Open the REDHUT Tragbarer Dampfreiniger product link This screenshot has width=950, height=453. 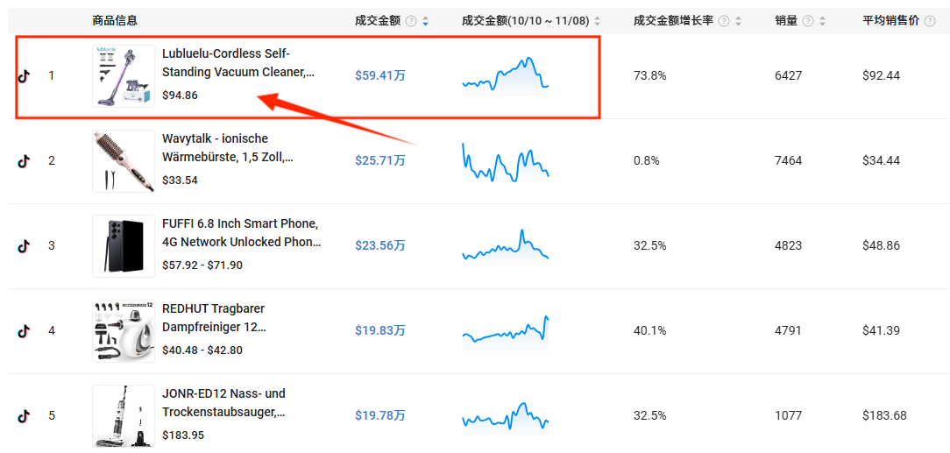(214, 318)
